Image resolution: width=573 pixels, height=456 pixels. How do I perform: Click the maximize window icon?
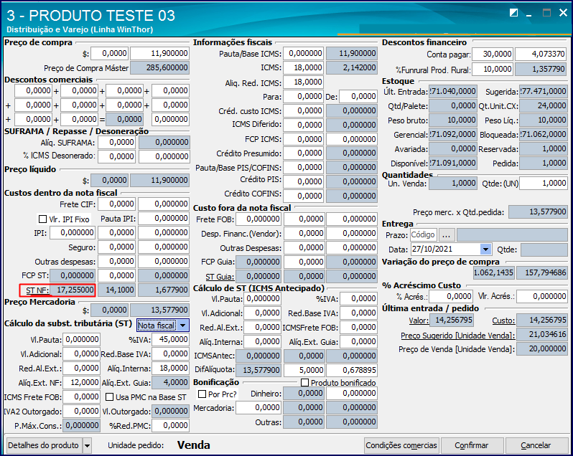[546, 13]
